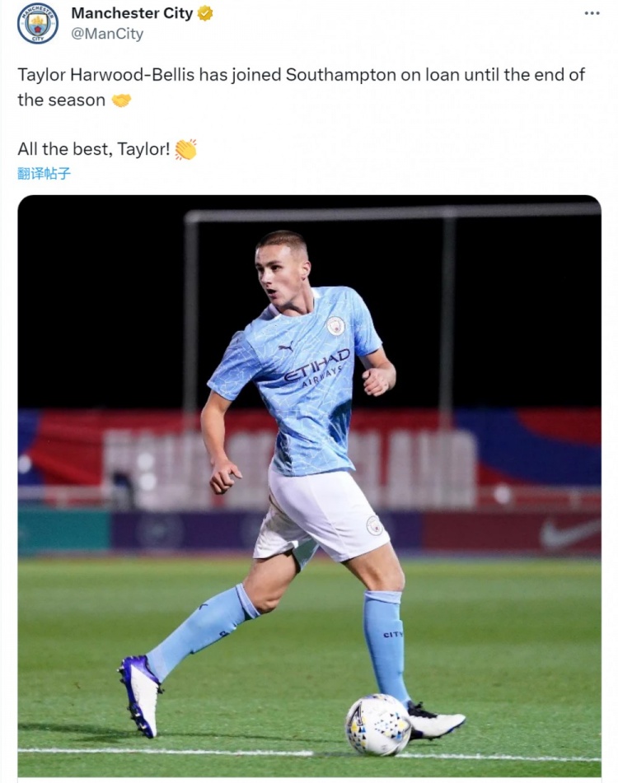
Task: Open the three-dot more options menu
Action: [x=592, y=13]
